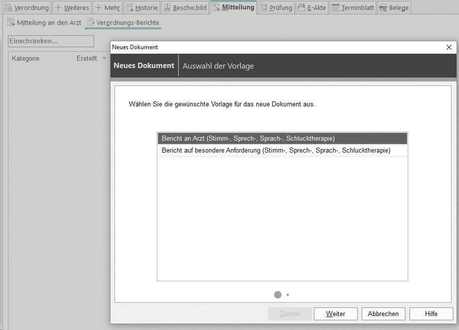The height and width of the screenshot is (330, 459).
Task: Close the Neues Dokument dialog
Action: tap(449, 47)
